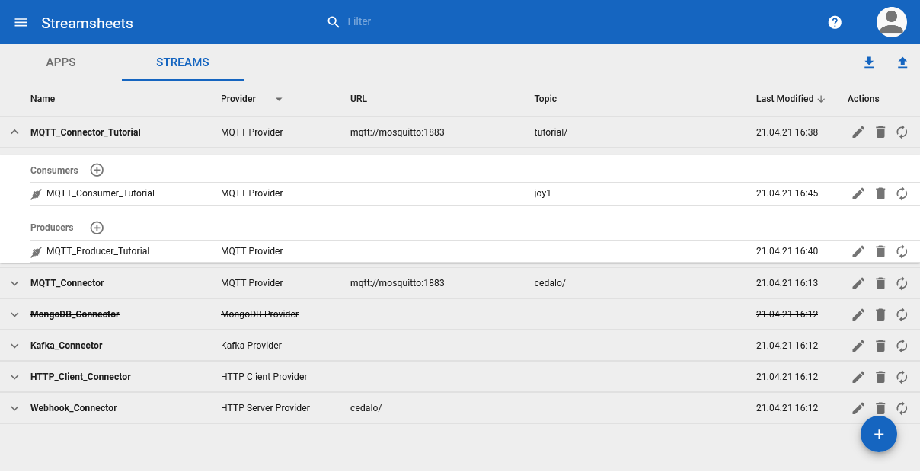Edit MongoDB_Connector
Viewport: 920px width, 472px height.
[x=858, y=314]
